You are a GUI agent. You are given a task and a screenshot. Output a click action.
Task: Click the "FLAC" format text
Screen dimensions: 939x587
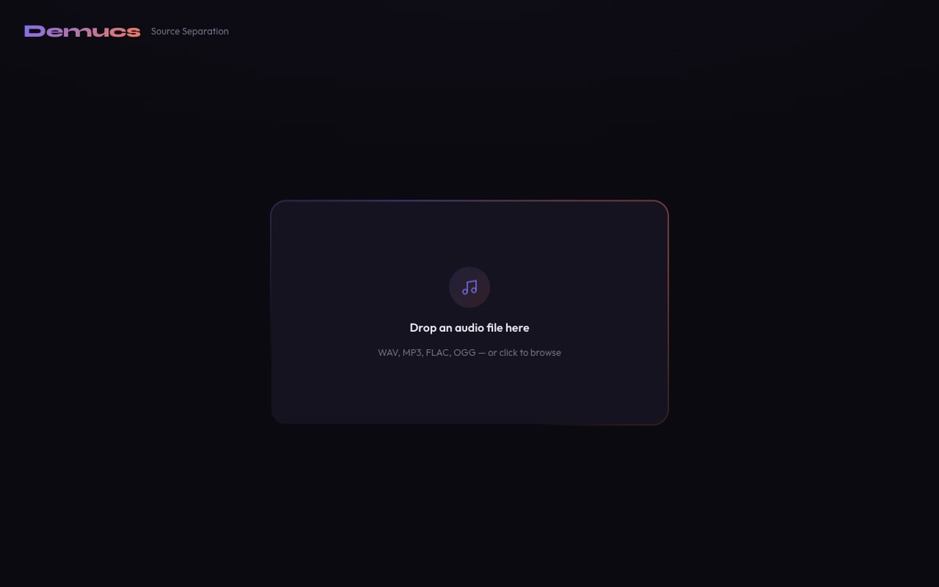coord(437,353)
